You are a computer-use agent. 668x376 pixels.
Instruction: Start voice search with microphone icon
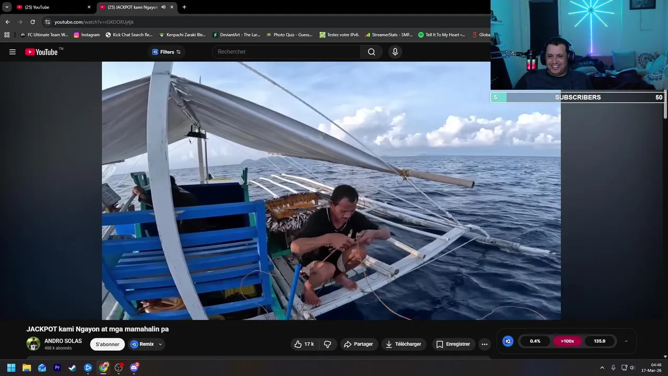point(395,52)
